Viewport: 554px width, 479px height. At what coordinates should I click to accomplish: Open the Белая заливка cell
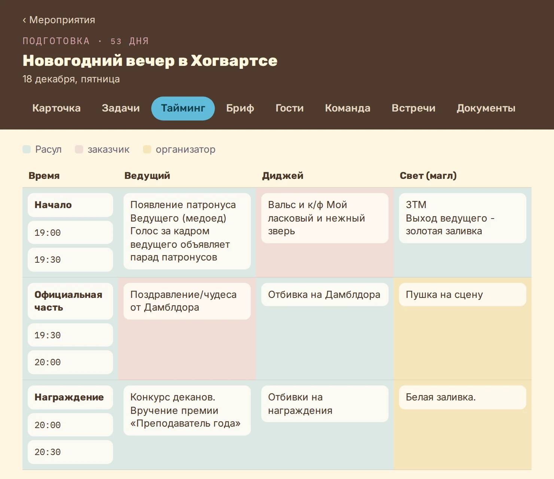click(463, 397)
